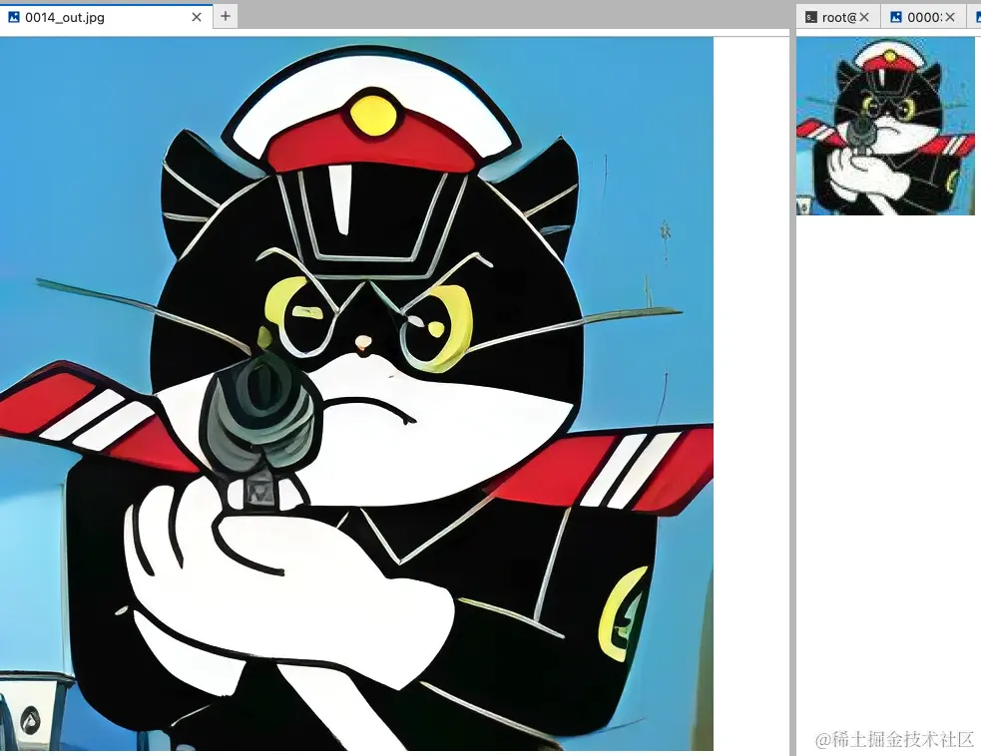Select the 0014_out.jpg tab

point(105,17)
